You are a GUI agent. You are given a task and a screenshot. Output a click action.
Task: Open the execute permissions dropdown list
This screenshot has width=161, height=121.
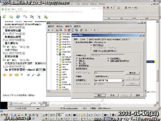coord(123,80)
